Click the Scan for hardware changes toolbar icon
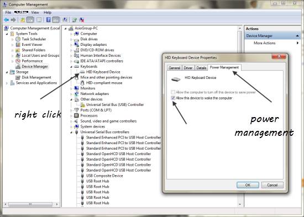The width and height of the screenshot is (304, 217). coord(65,20)
